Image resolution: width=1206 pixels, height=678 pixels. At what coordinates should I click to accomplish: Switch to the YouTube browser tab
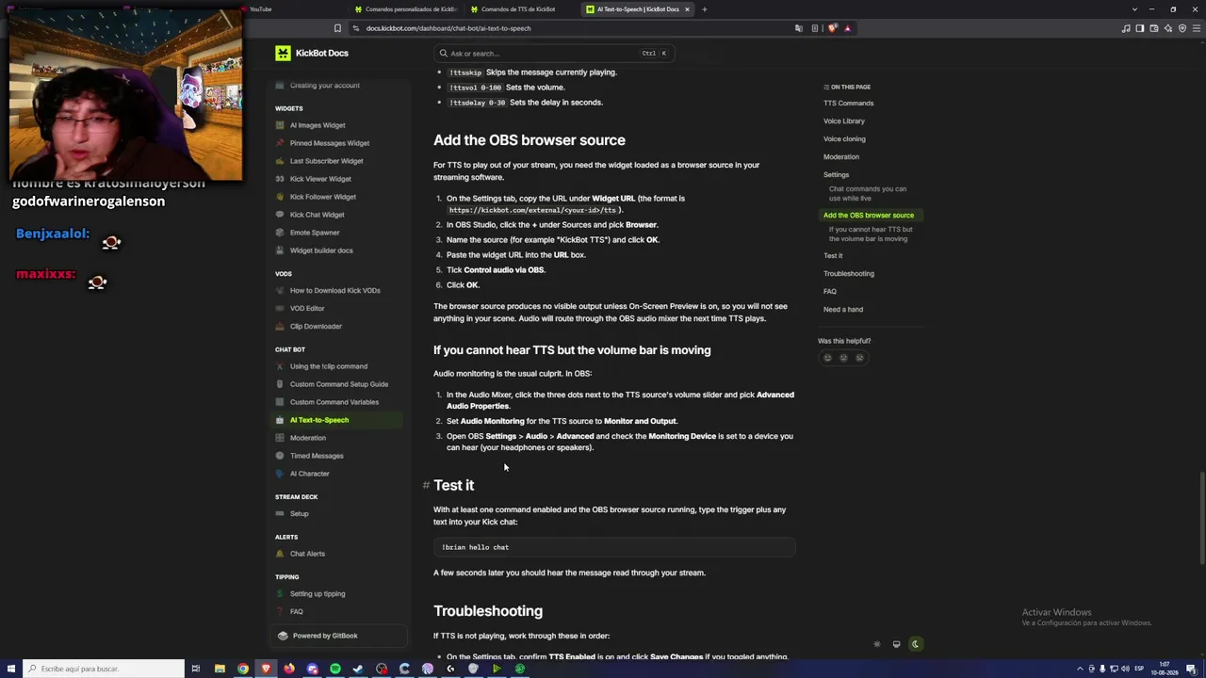259,9
